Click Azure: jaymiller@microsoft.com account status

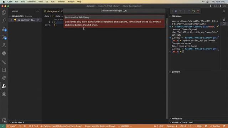coord(100,126)
